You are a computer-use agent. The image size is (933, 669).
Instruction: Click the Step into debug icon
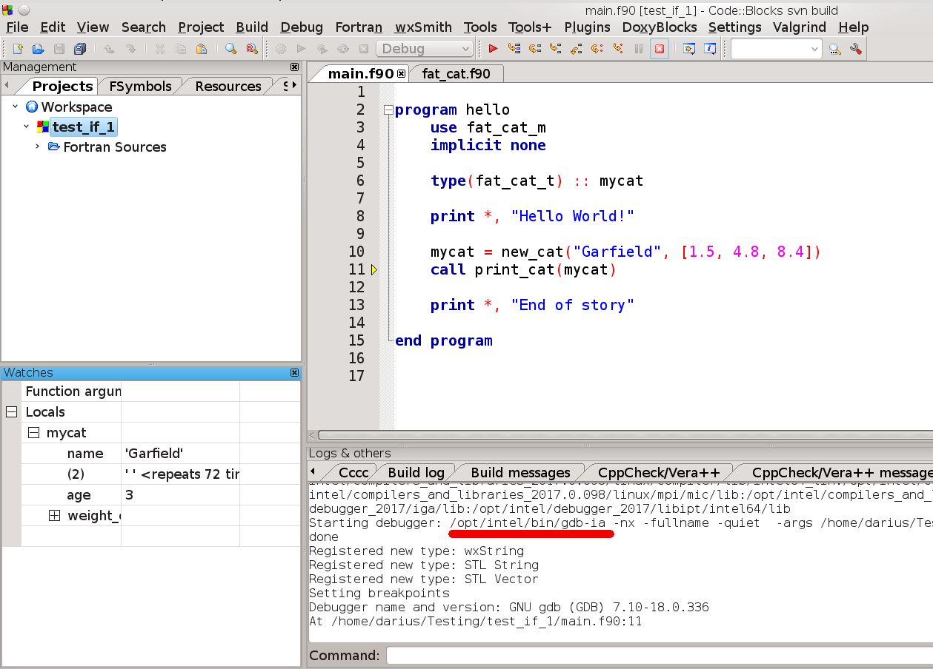(555, 49)
